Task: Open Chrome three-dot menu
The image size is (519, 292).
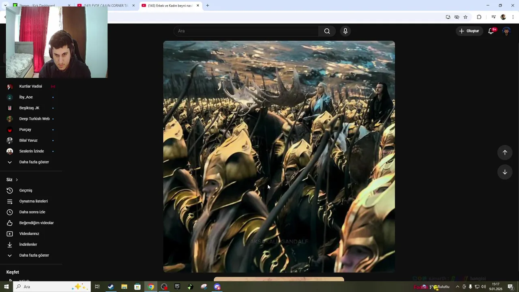Action: [x=513, y=17]
